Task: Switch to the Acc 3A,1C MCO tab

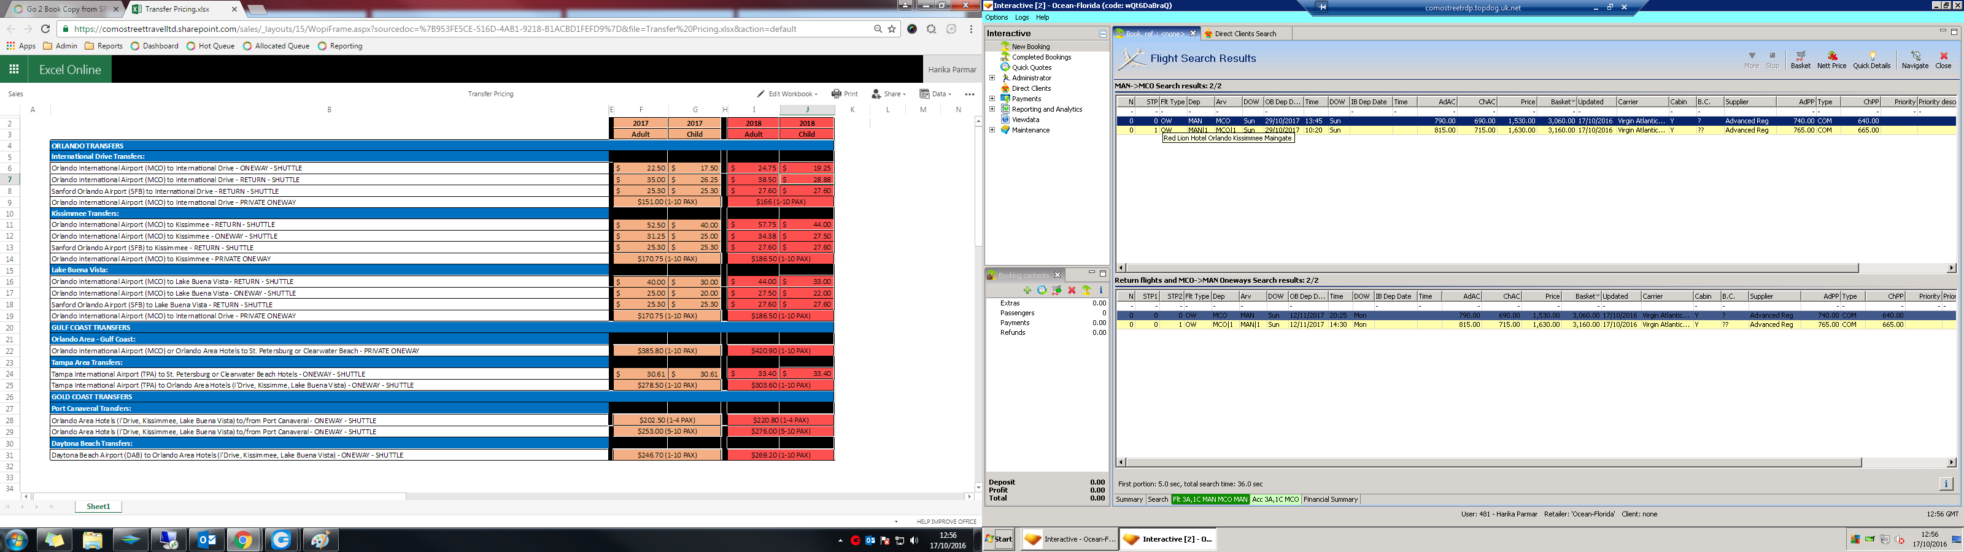Action: 1275,499
